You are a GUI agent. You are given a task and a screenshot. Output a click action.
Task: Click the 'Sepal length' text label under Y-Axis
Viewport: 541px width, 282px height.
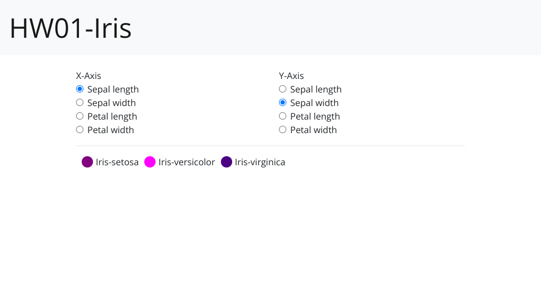(316, 89)
